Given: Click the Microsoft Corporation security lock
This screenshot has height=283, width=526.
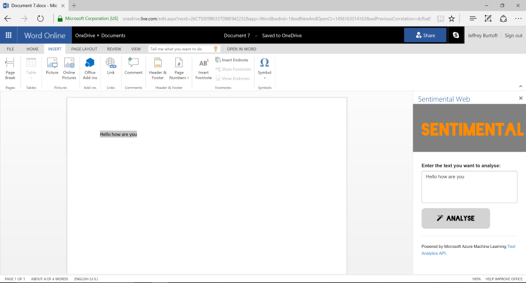Looking at the screenshot, I should (60, 19).
